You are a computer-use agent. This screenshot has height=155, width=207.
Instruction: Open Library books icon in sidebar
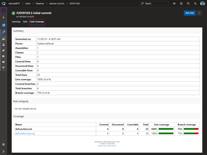coord(3,56)
